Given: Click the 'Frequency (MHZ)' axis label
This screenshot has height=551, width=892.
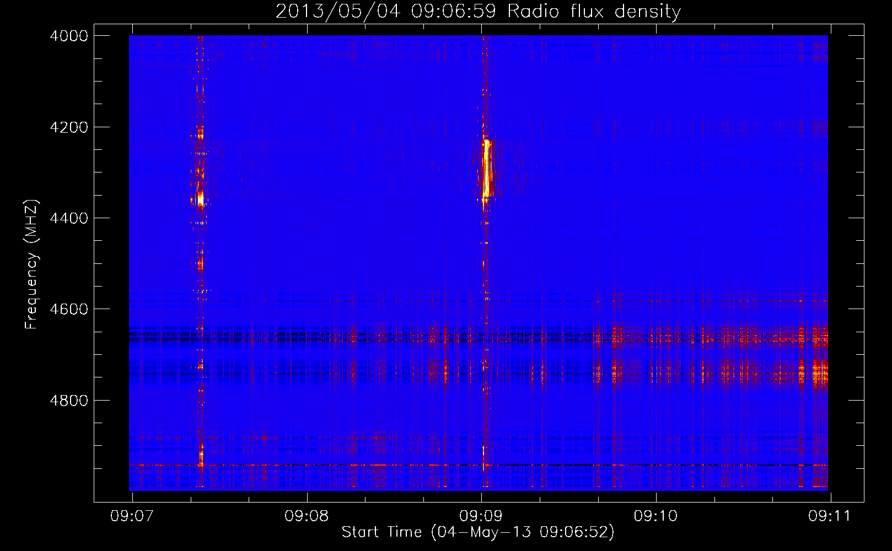Looking at the screenshot, I should [x=32, y=264].
